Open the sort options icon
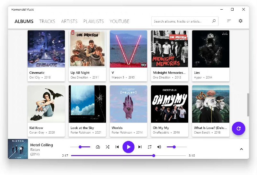This screenshot has height=175, width=257. [x=229, y=21]
